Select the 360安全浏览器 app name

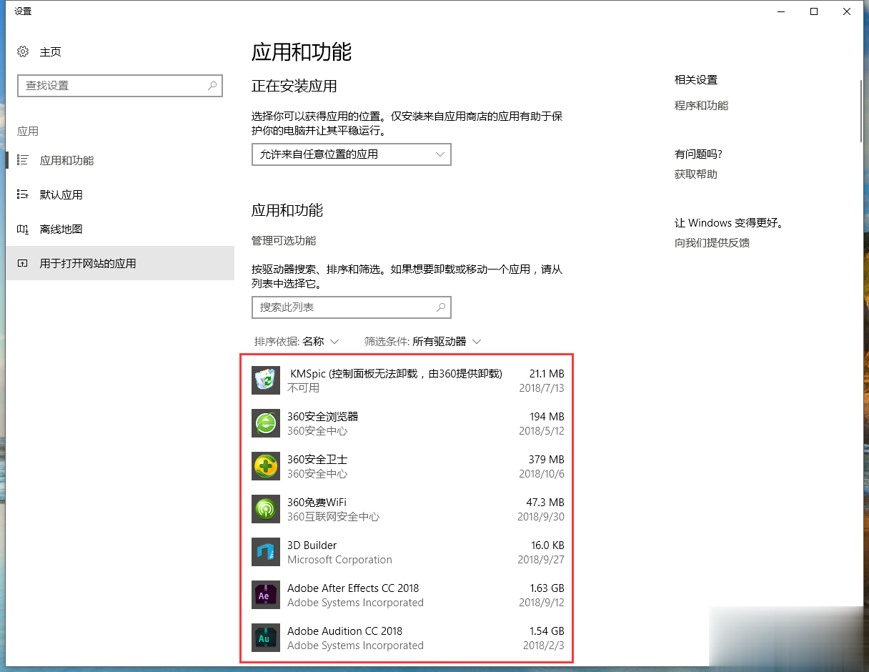pyautogui.click(x=323, y=417)
